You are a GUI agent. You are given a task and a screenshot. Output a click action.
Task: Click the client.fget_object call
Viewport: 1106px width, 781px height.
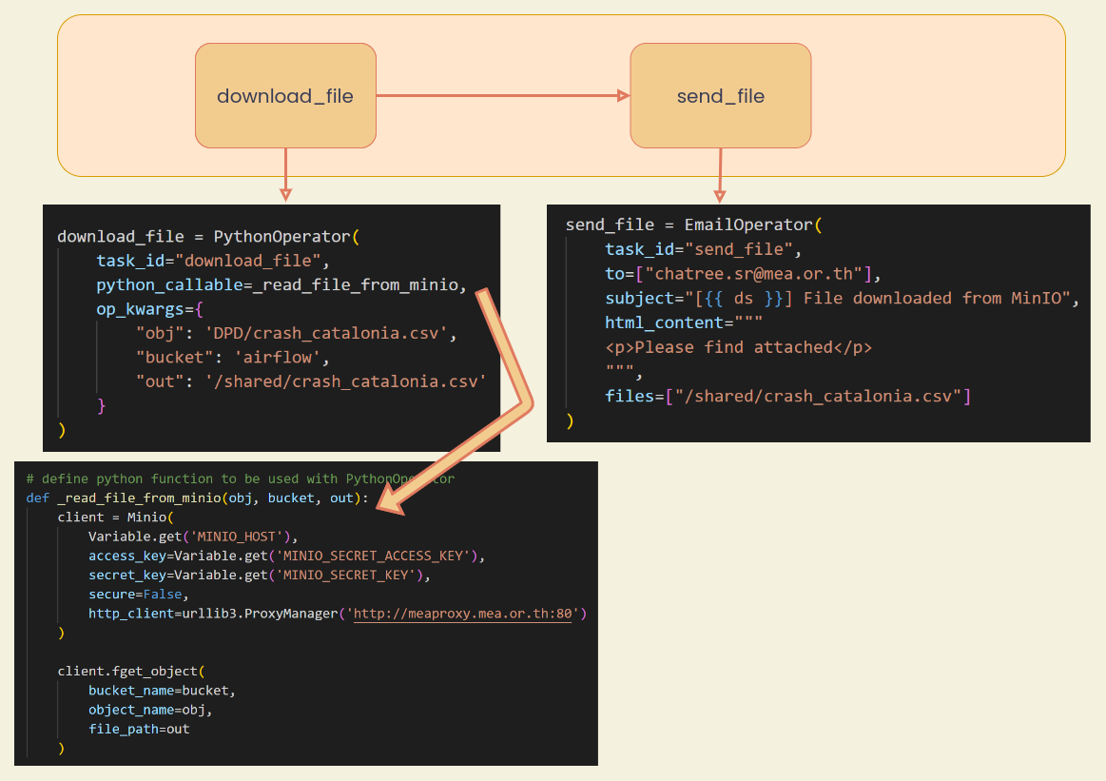[x=126, y=672]
